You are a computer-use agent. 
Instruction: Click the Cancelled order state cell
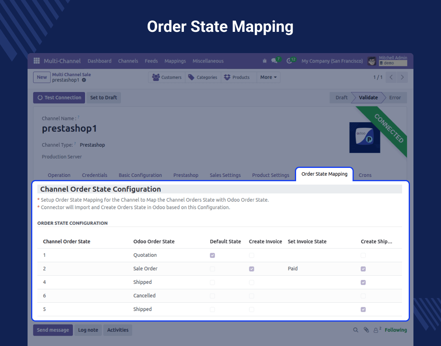[x=144, y=295]
